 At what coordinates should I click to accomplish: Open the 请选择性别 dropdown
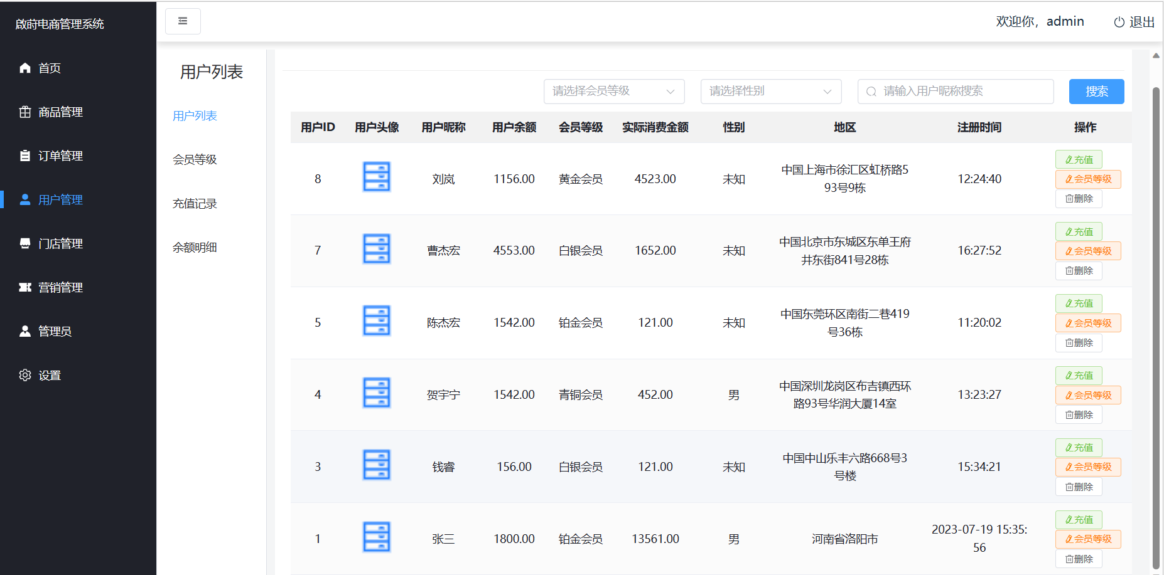pyautogui.click(x=771, y=92)
